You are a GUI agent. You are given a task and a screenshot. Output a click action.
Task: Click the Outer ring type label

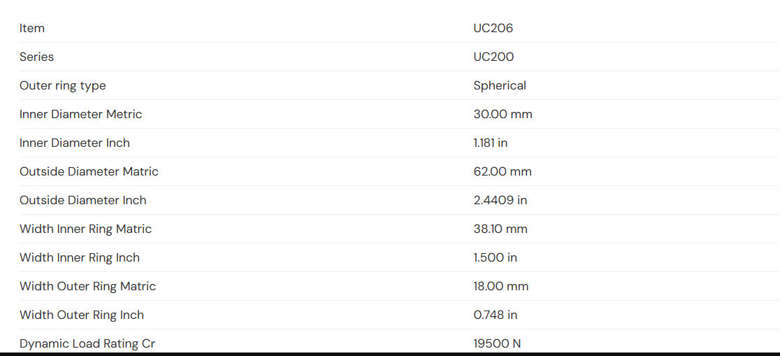pyautogui.click(x=63, y=85)
